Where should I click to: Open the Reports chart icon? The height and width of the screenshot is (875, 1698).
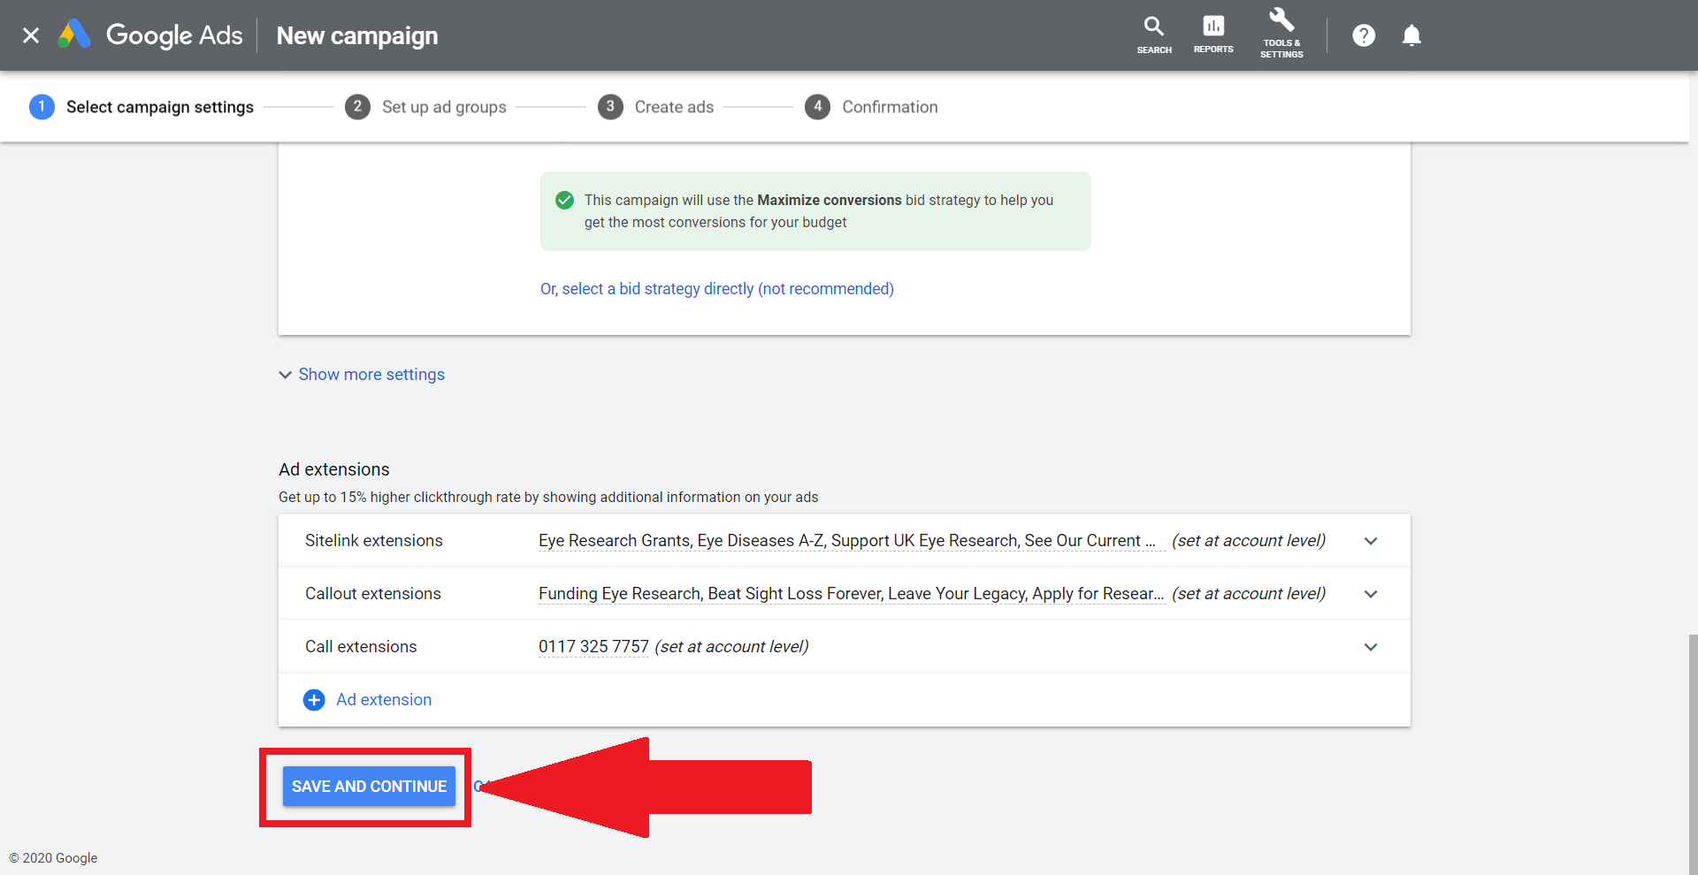[x=1213, y=35]
